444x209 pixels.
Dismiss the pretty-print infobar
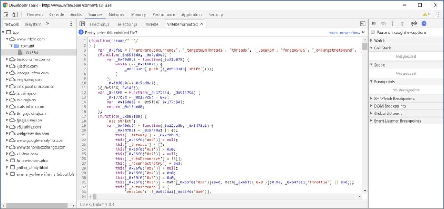click(364, 32)
